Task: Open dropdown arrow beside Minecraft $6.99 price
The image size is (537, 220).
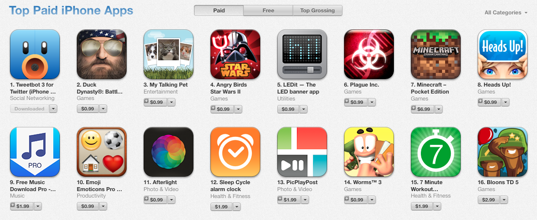Action: (x=438, y=110)
